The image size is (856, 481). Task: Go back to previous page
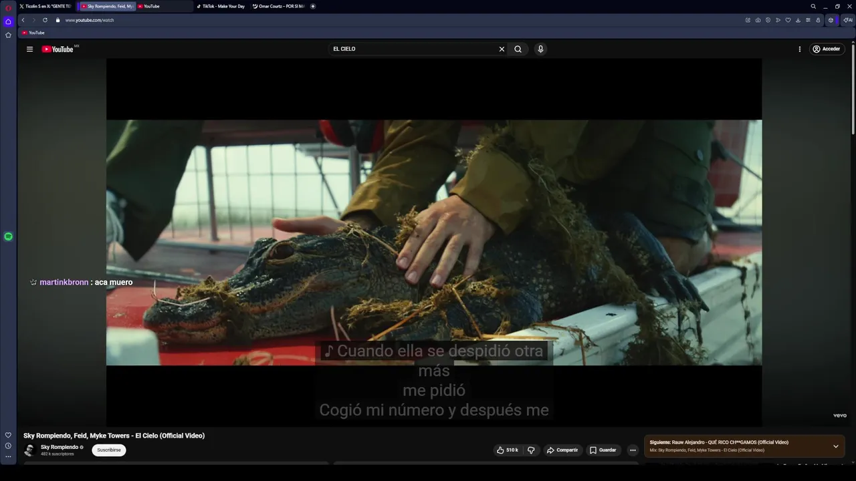click(x=23, y=20)
